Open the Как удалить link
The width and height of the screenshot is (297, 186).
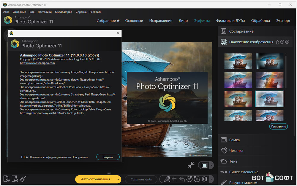pos(81,157)
